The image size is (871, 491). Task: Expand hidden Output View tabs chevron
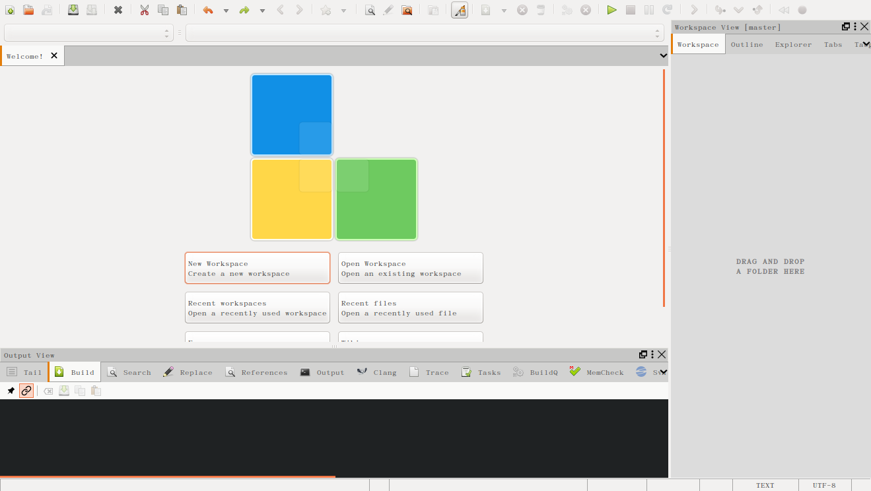point(664,372)
